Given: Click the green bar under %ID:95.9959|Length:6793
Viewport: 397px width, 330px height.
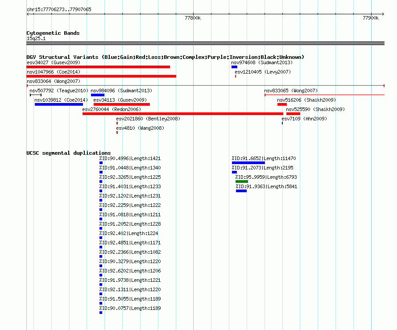Looking at the screenshot, I should 241,181.
